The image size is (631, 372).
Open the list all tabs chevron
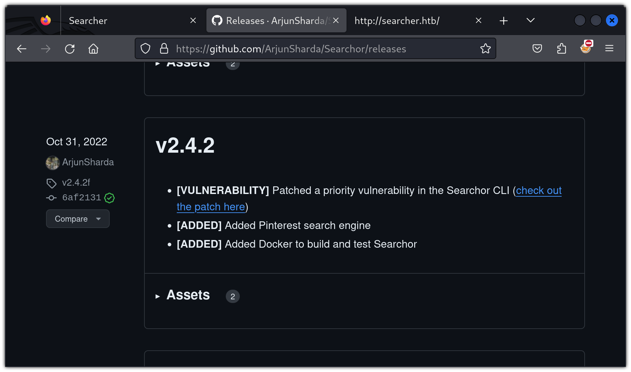click(530, 21)
